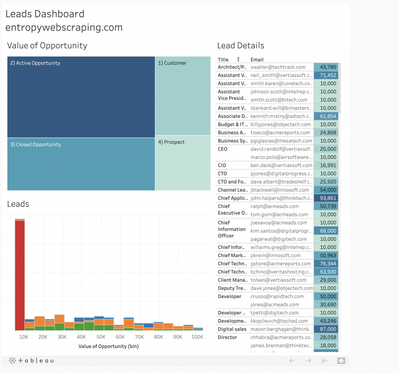
Task: Click the Chief Information Officer title
Action: 231,229
